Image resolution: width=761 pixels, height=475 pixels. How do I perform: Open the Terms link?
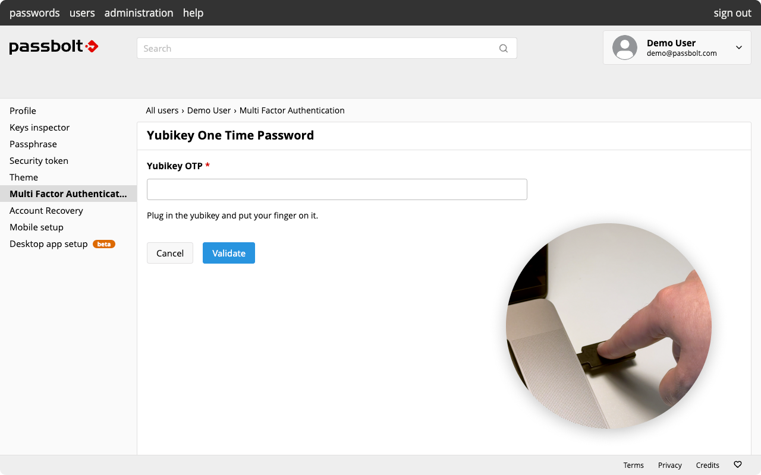coord(633,465)
